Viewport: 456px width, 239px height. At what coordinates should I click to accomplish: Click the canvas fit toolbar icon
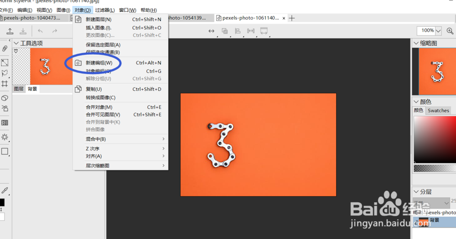[x=264, y=31]
